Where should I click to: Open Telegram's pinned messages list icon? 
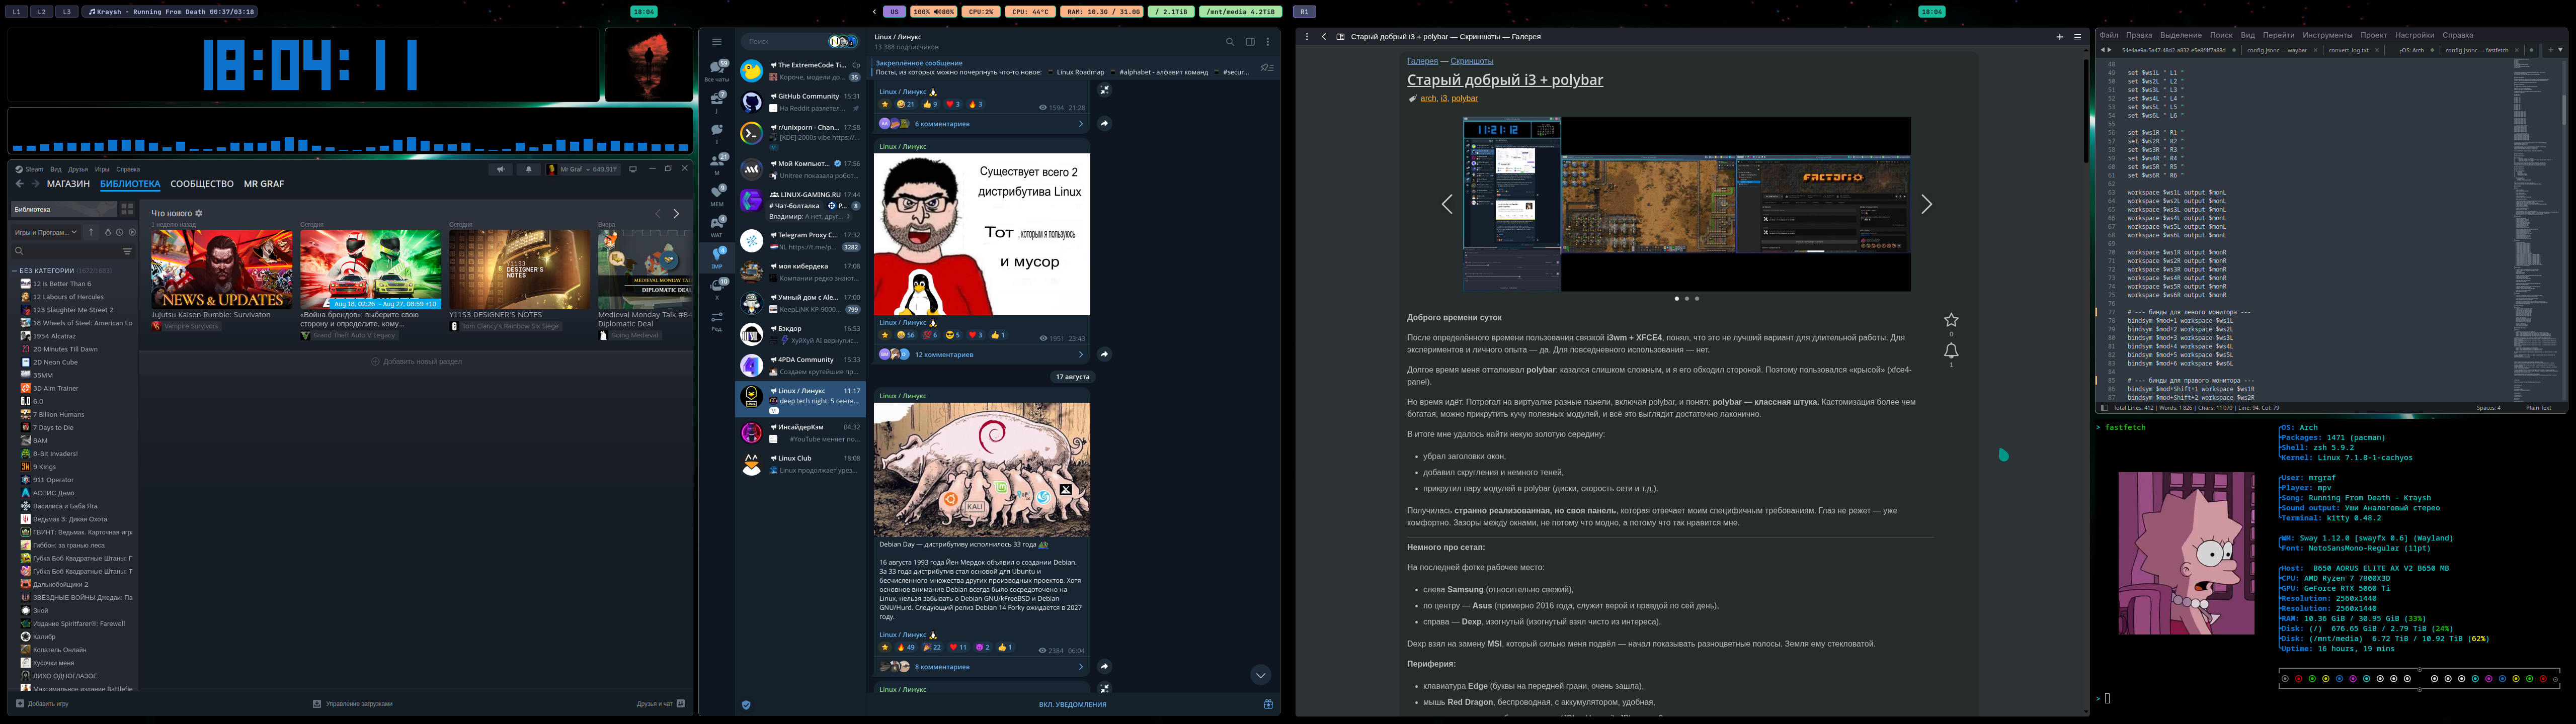click(1267, 68)
